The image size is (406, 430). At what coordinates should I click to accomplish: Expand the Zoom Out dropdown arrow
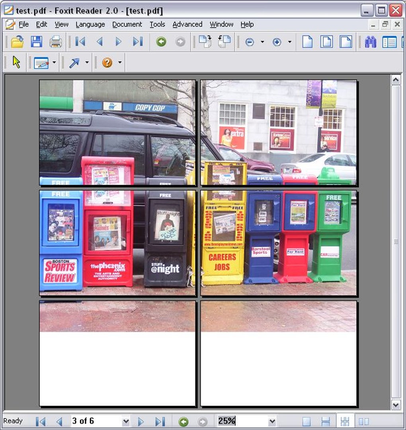click(x=262, y=42)
